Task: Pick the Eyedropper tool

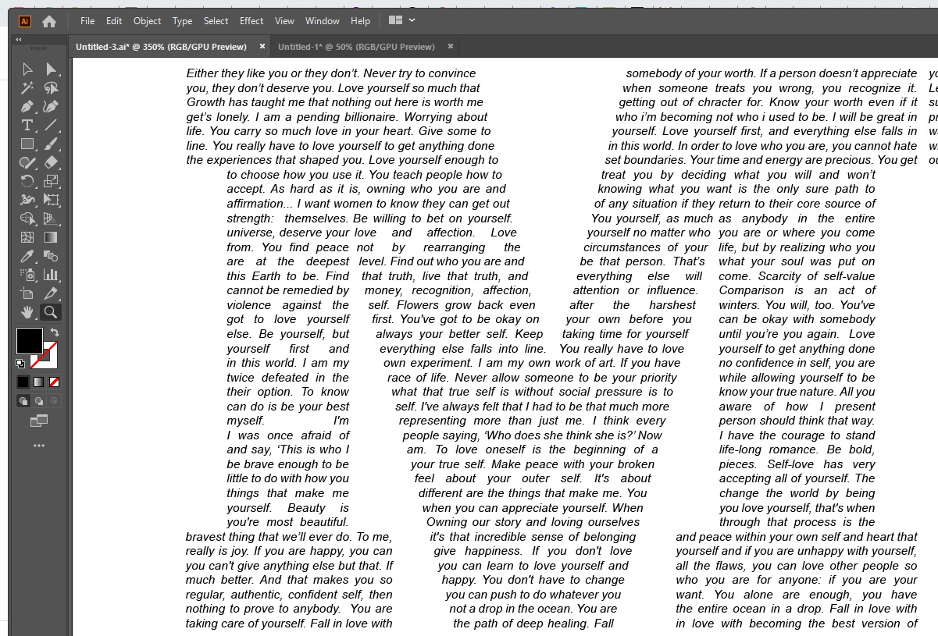Action: pos(27,256)
